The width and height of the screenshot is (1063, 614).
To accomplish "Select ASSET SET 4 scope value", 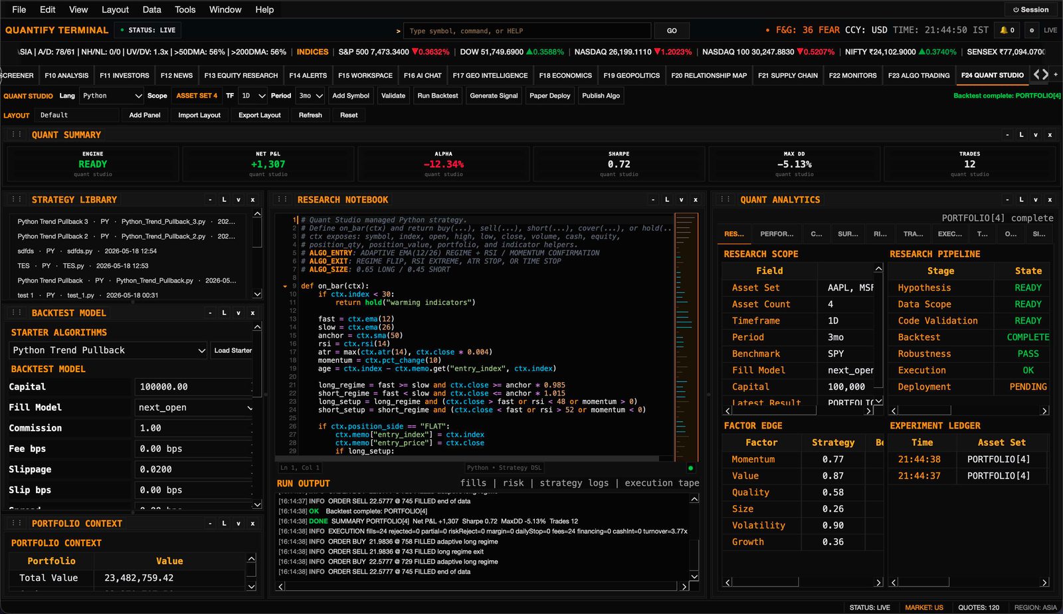I will [x=197, y=96].
